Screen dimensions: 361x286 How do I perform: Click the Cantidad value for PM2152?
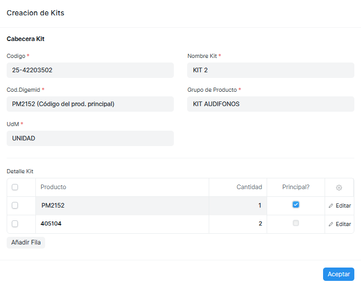[x=238, y=206]
